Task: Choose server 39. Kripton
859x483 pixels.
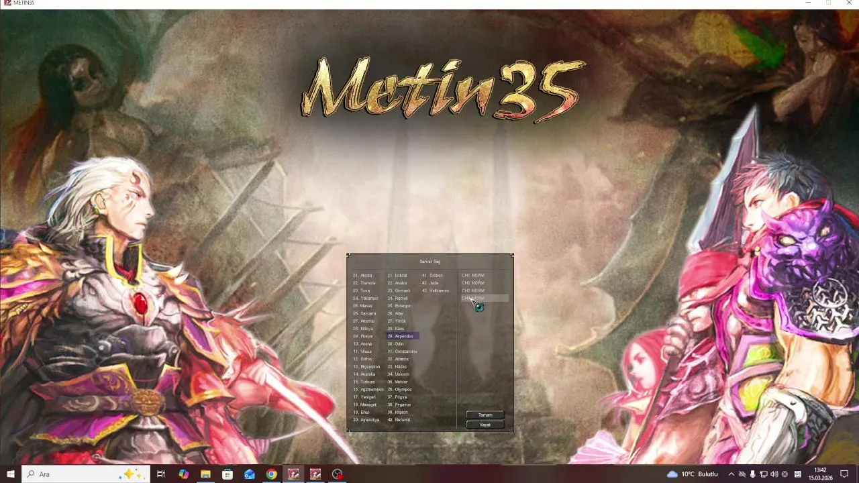Action: (x=397, y=413)
